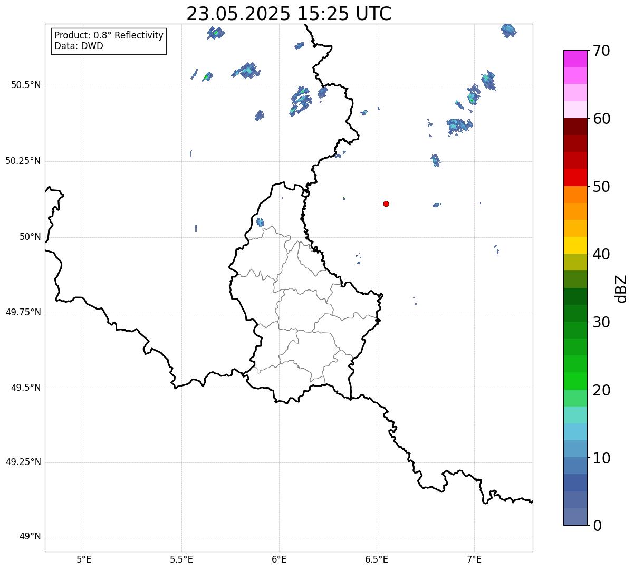
Task: Pick the orange colorbar segment below 50
Action: point(575,195)
